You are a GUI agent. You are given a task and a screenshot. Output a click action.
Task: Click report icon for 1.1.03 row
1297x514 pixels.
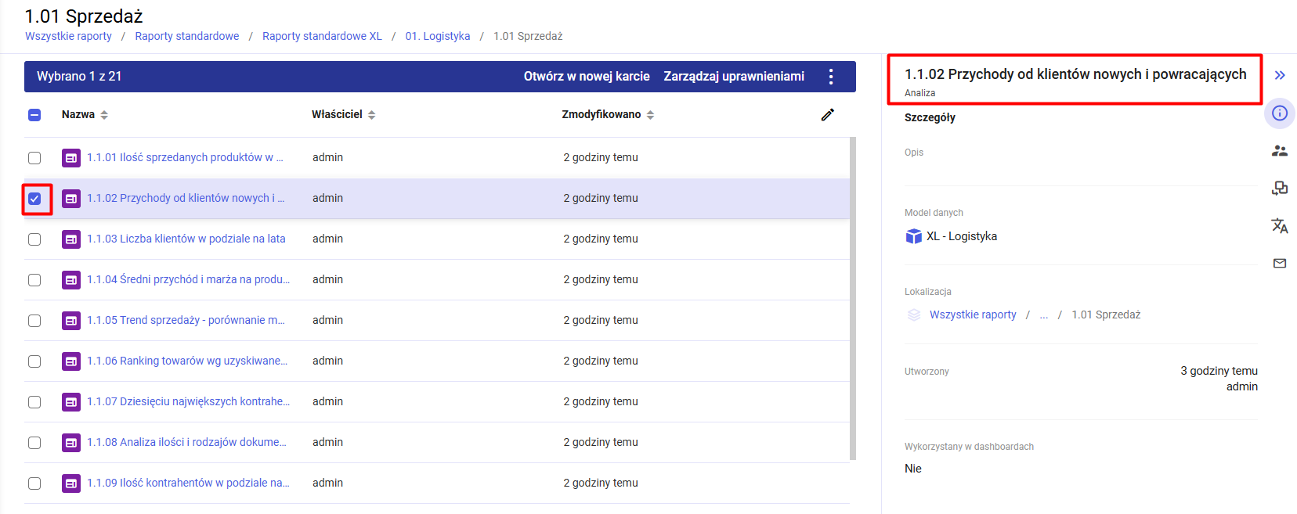71,239
